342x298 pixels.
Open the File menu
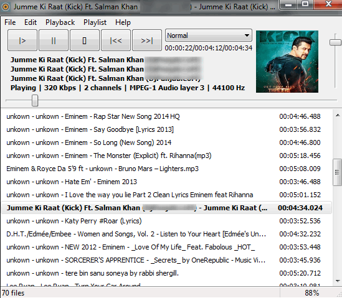(10, 22)
